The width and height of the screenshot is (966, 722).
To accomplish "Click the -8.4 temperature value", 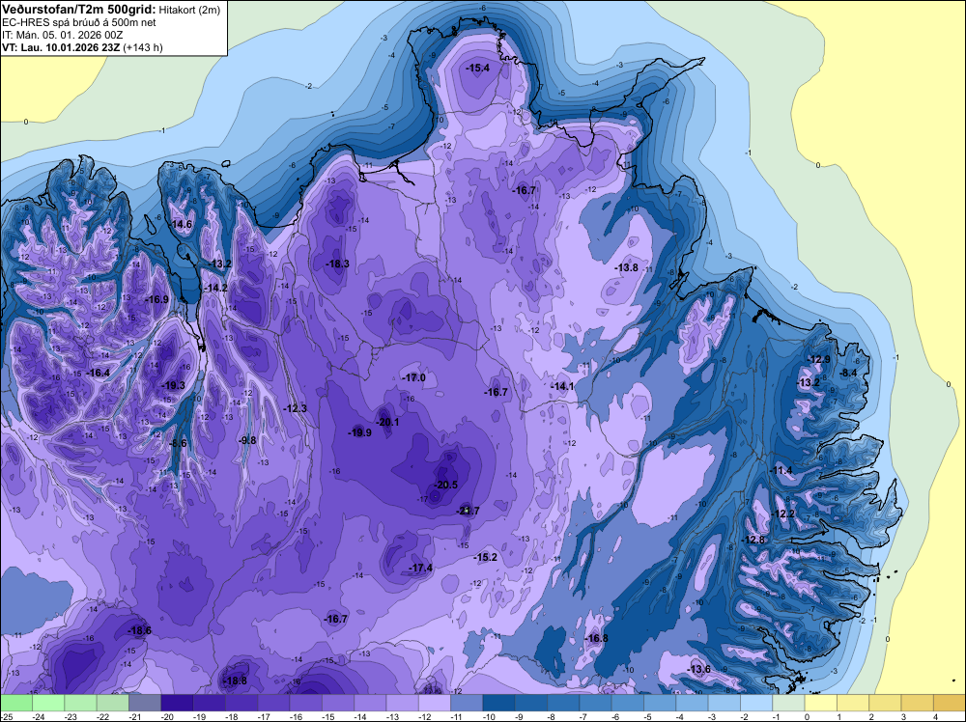I will (849, 373).
